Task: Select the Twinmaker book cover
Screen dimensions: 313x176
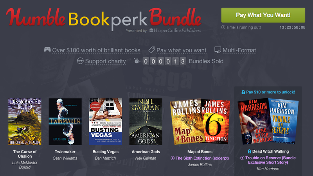Action: click(x=65, y=122)
